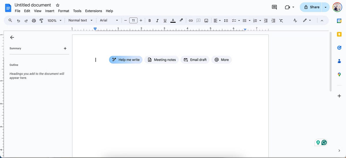Click the Help me write button
The height and width of the screenshot is (158, 346).
126,60
